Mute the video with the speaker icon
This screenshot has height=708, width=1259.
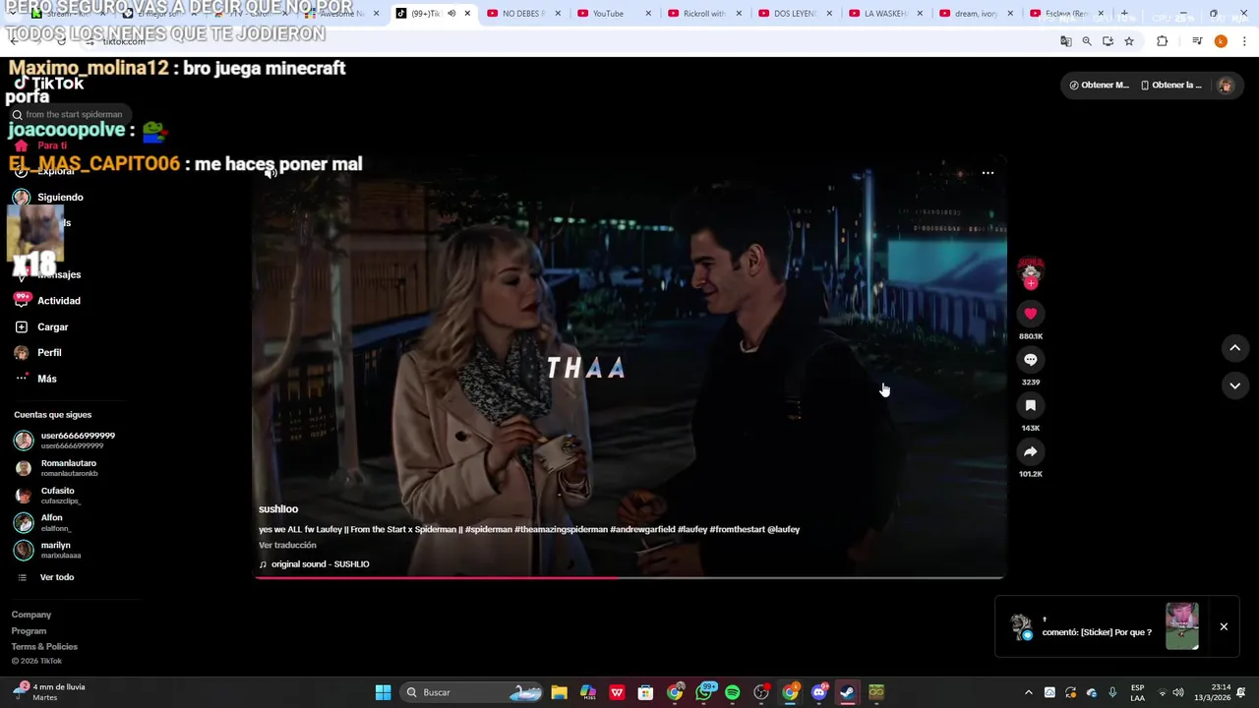coord(270,173)
